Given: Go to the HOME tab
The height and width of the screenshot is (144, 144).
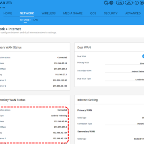Looking at the screenshot, I should click(x=8, y=13).
